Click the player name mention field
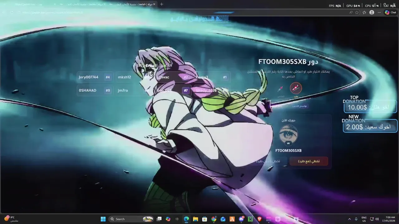Viewport: 399px width, 224px height. pyautogui.click(x=300, y=106)
